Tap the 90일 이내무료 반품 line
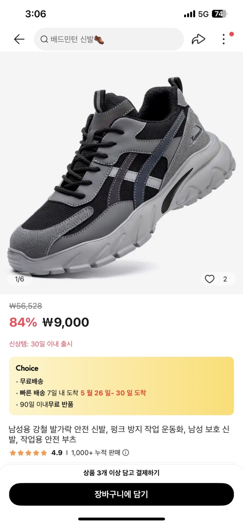This screenshot has height=525, width=243. [45, 404]
